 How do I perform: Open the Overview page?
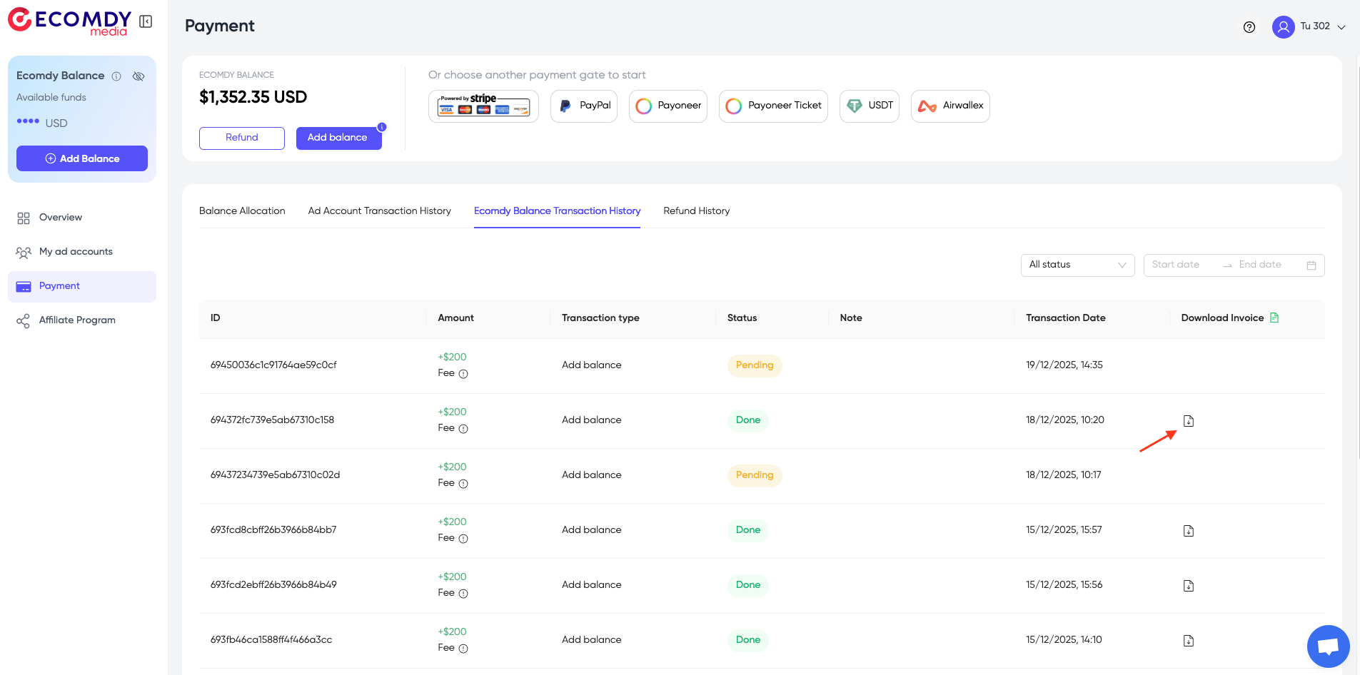pos(60,217)
